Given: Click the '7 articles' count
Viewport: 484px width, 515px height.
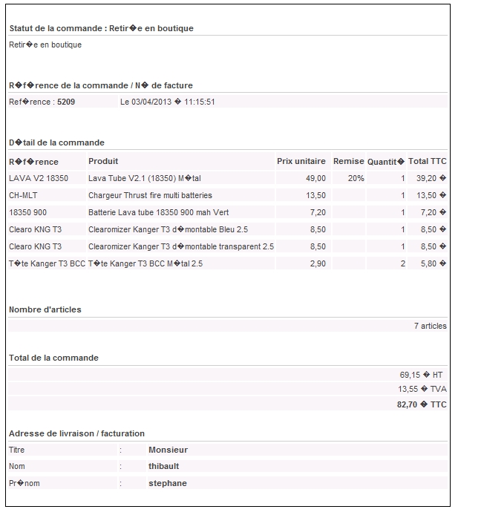Looking at the screenshot, I should 430,327.
